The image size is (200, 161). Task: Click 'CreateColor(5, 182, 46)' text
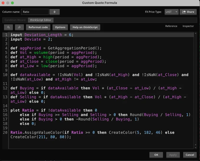coord(136,133)
